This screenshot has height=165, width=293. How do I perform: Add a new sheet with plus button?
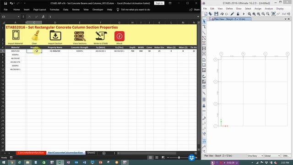click(x=104, y=153)
